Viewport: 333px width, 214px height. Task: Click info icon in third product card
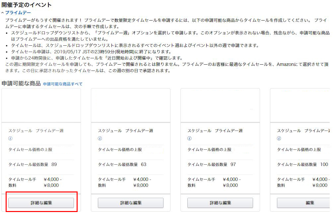(189, 138)
